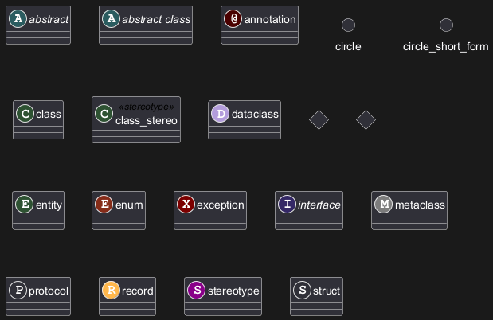Screen dimensions: 493x320
Task: Select the 'metaclass' label text
Action: point(420,205)
